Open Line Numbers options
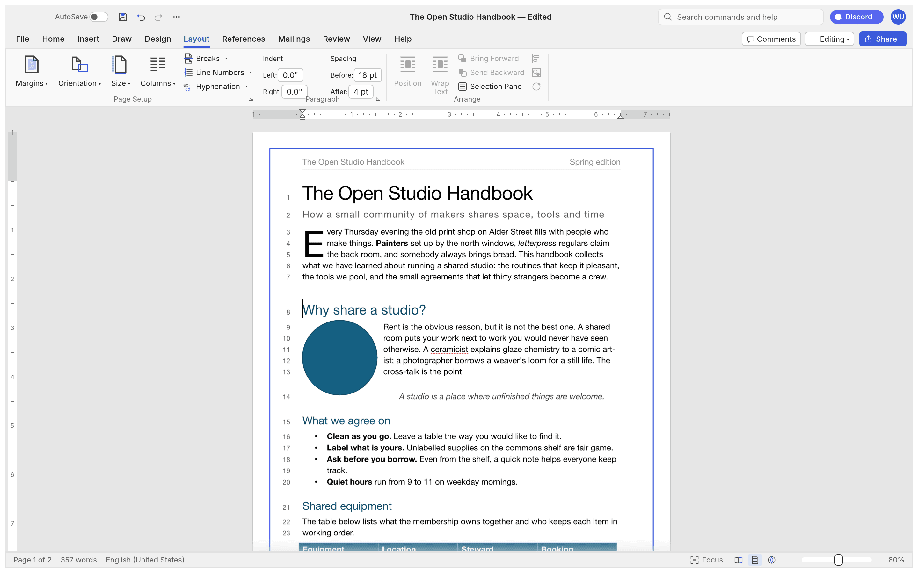 218,72
